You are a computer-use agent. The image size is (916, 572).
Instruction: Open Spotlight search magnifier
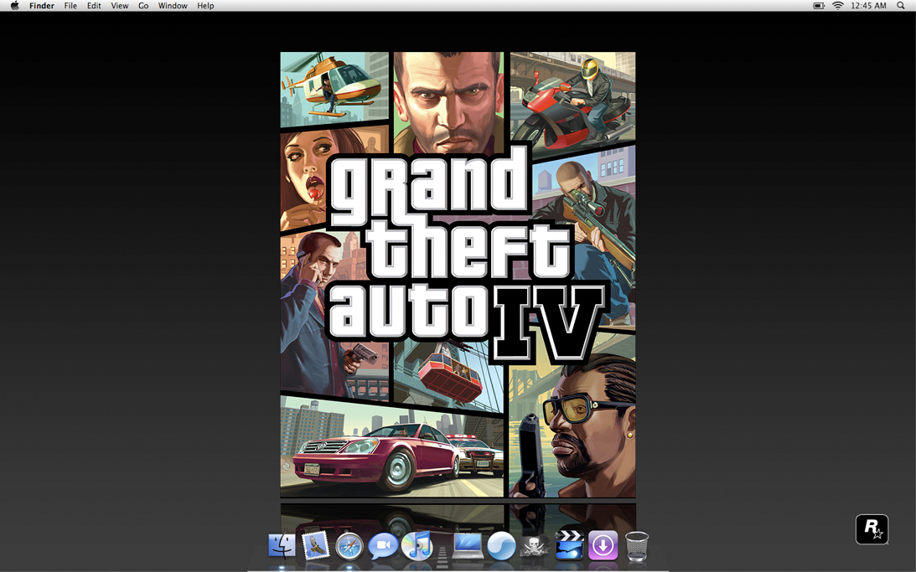pos(901,6)
